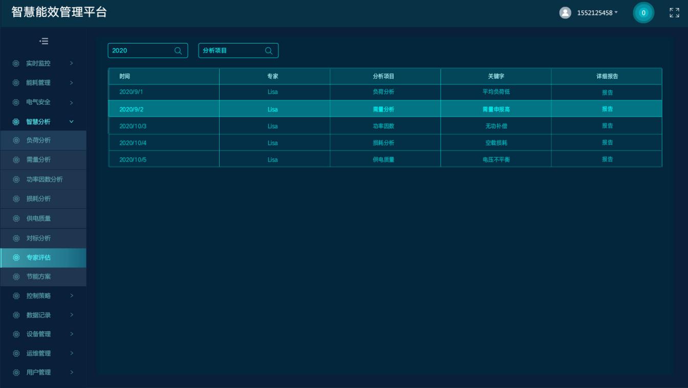Click the gear icon beside 运维管理
The width and height of the screenshot is (688, 388).
click(16, 354)
